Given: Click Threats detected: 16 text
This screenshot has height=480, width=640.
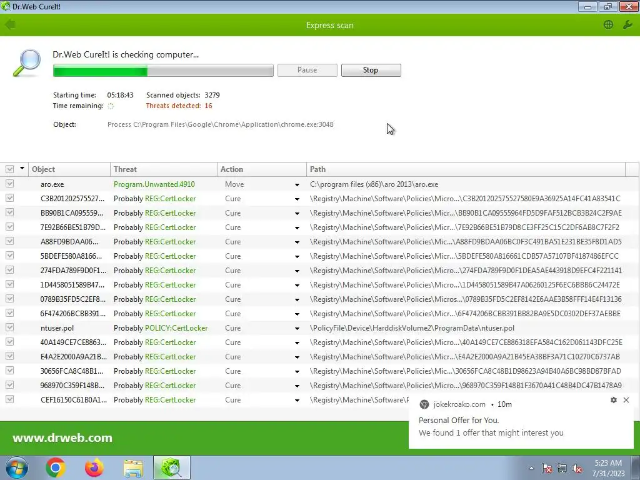Looking at the screenshot, I should [179, 106].
